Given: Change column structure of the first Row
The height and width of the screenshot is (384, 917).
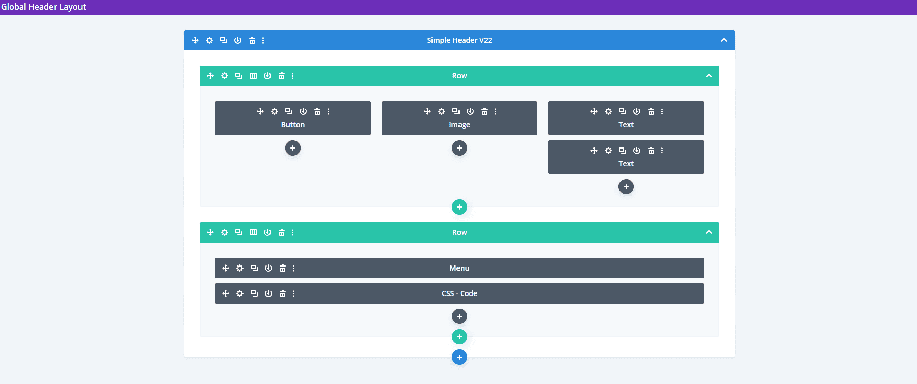Looking at the screenshot, I should click(253, 76).
